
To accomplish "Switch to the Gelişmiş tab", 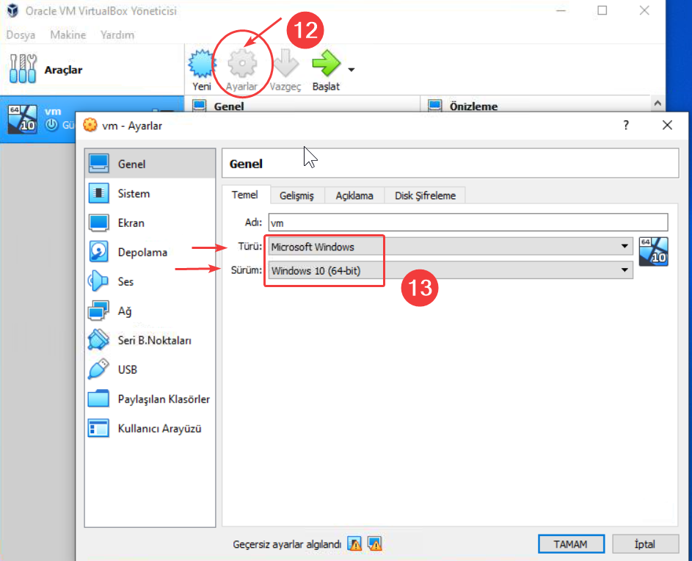I will coord(296,195).
